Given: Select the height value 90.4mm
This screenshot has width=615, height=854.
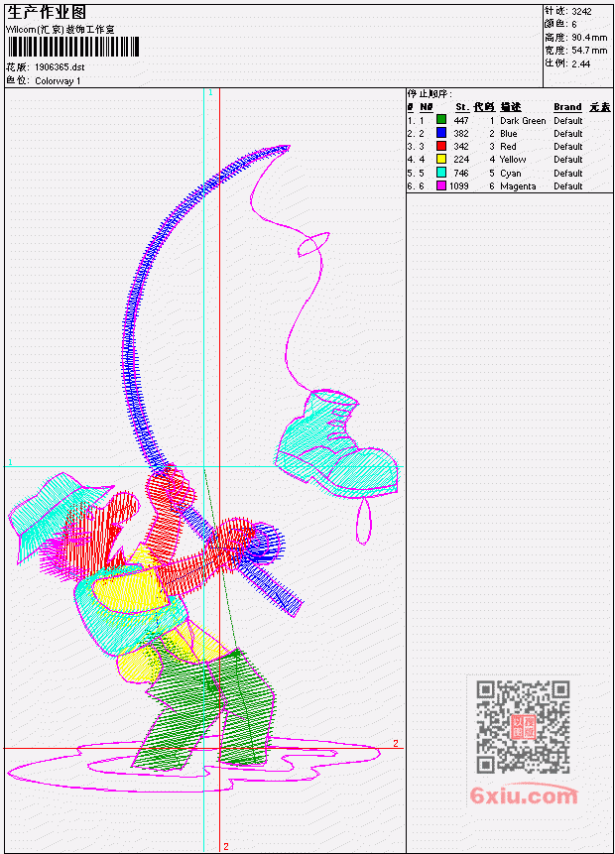Looking at the screenshot, I should coord(589,37).
